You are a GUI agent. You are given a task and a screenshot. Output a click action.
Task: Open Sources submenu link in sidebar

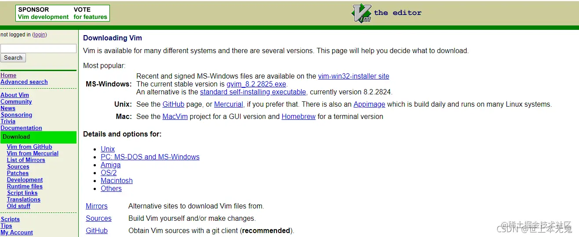pos(18,167)
